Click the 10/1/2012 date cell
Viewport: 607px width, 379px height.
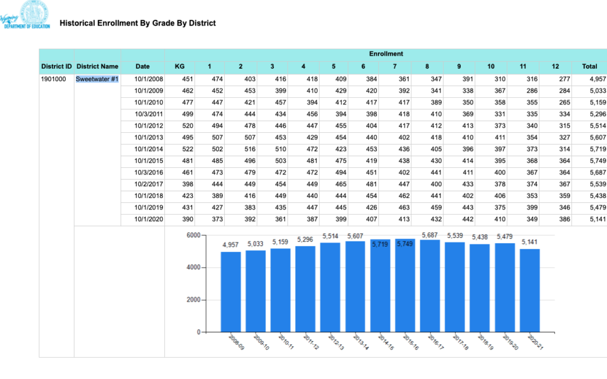(x=149, y=126)
